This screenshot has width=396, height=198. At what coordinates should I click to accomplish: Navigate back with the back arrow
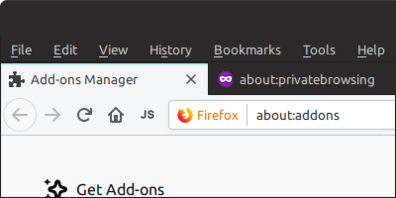coord(19,115)
